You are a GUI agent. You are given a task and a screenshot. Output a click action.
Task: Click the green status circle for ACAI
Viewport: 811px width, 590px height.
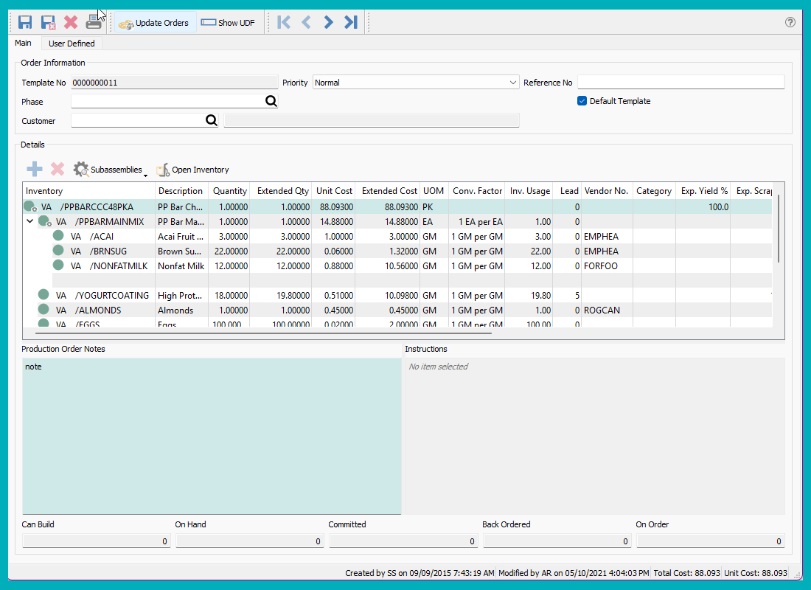click(58, 235)
